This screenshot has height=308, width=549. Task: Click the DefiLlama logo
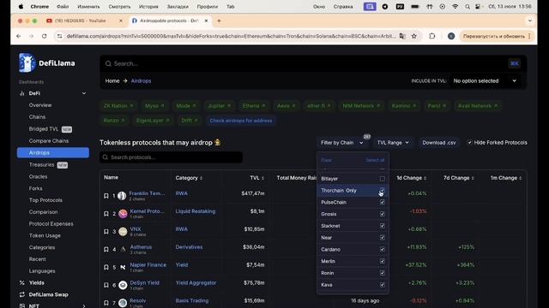[x=47, y=62]
